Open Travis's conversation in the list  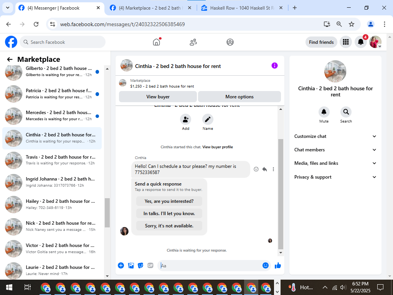[52, 160]
